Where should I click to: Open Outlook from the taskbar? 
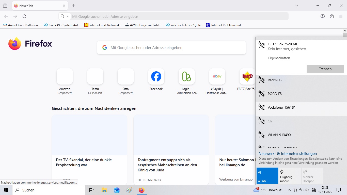point(117,190)
